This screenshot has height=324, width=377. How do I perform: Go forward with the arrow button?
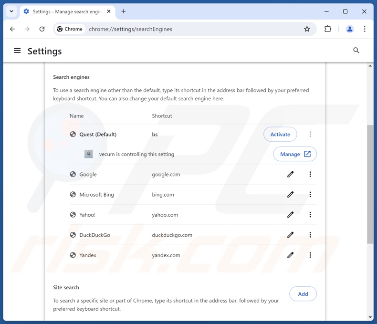click(27, 29)
